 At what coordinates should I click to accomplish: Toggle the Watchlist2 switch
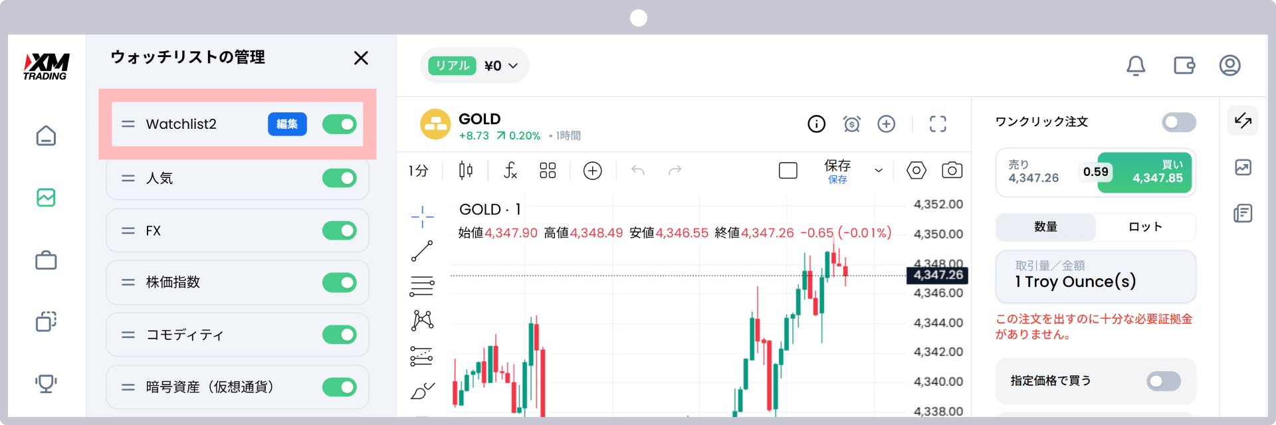340,124
